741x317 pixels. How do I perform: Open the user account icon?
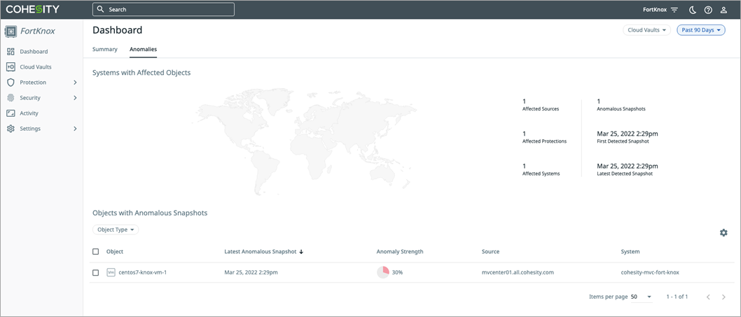(723, 10)
